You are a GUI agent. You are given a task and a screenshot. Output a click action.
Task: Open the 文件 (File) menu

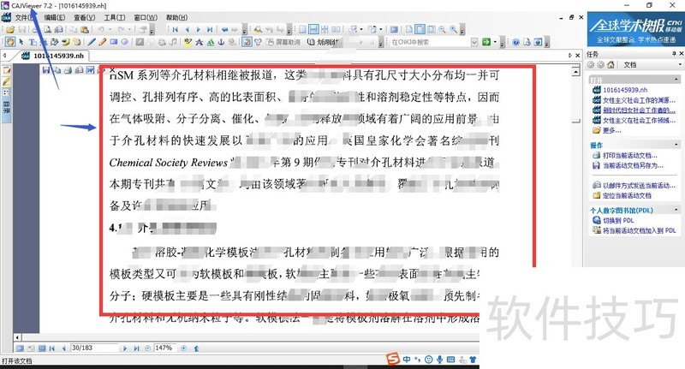point(23,17)
